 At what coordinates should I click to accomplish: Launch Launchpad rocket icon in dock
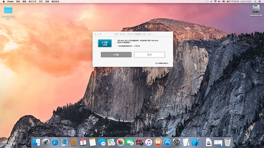[x=45, y=142]
